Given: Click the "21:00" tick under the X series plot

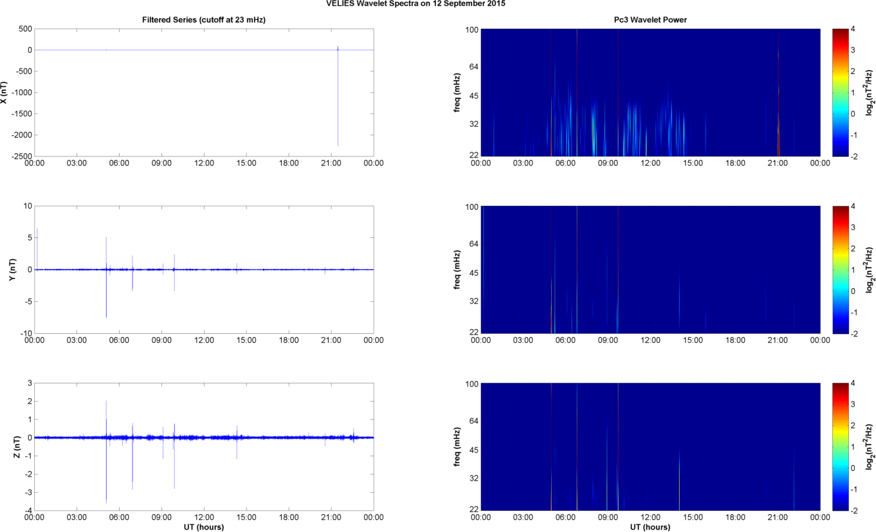Looking at the screenshot, I should (331, 163).
